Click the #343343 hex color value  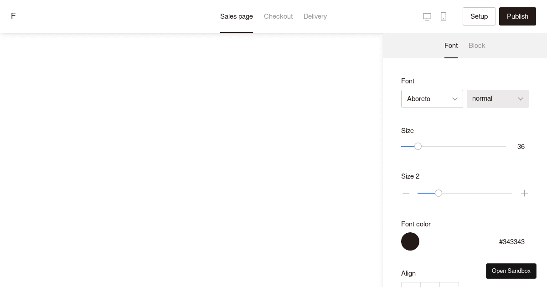point(512,242)
